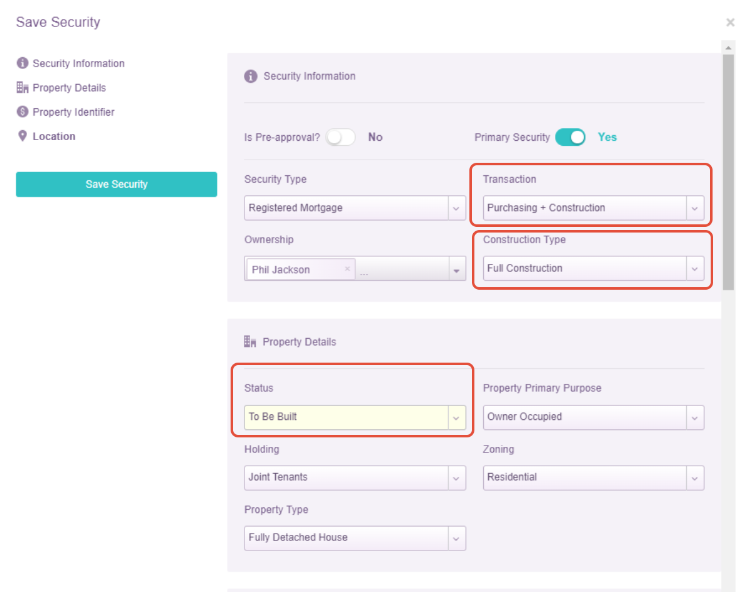Click the info icon in Security Information heading
The height and width of the screenshot is (592, 749).
[251, 77]
